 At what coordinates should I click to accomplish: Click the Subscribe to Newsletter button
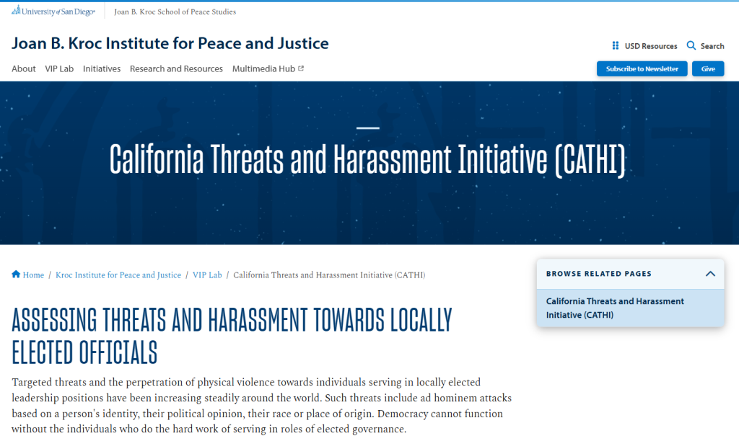pyautogui.click(x=642, y=69)
